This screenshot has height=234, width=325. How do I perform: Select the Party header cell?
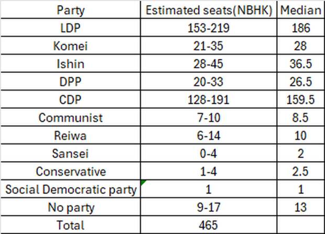[x=70, y=10]
